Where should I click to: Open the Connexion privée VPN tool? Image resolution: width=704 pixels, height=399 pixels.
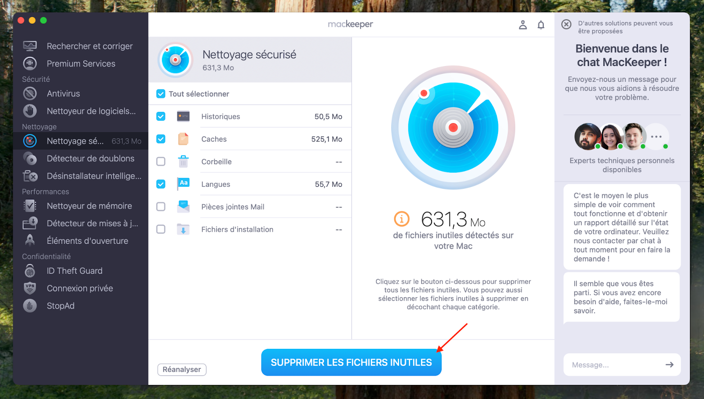[80, 288]
